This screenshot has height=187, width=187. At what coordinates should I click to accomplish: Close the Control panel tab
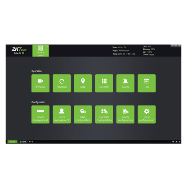point(47,46)
